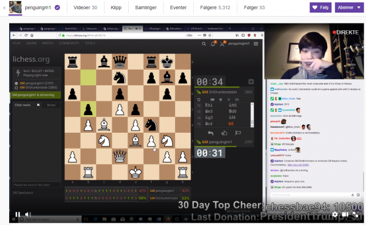
Task: Toggle fullscreen mode on the player
Action: (356, 215)
